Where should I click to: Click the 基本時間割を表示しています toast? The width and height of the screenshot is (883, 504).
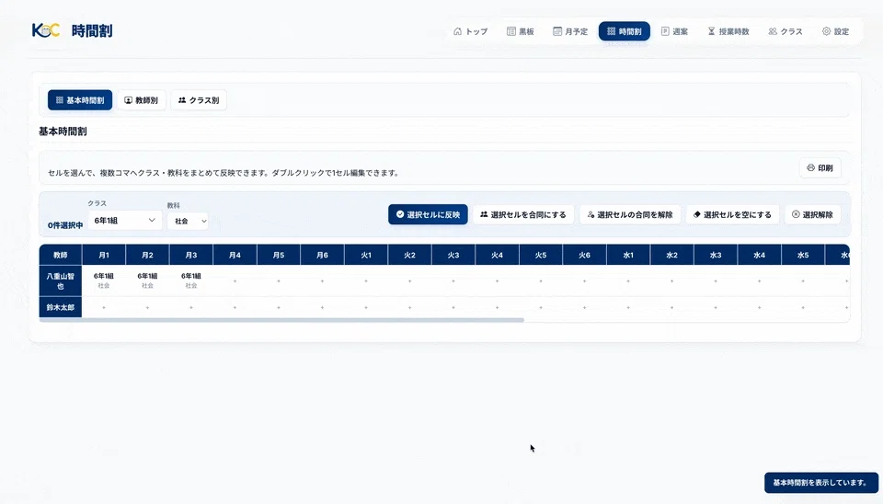[821, 483]
